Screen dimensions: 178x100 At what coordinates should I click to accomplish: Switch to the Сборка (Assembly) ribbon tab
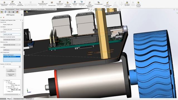coord(3,9)
